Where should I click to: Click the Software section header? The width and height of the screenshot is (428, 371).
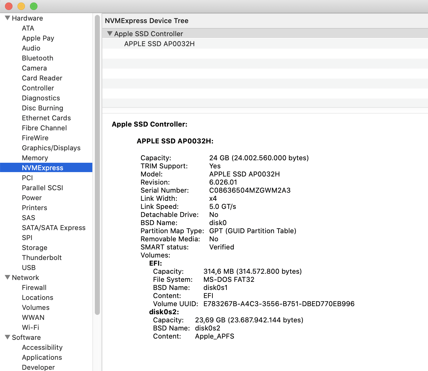(x=26, y=337)
